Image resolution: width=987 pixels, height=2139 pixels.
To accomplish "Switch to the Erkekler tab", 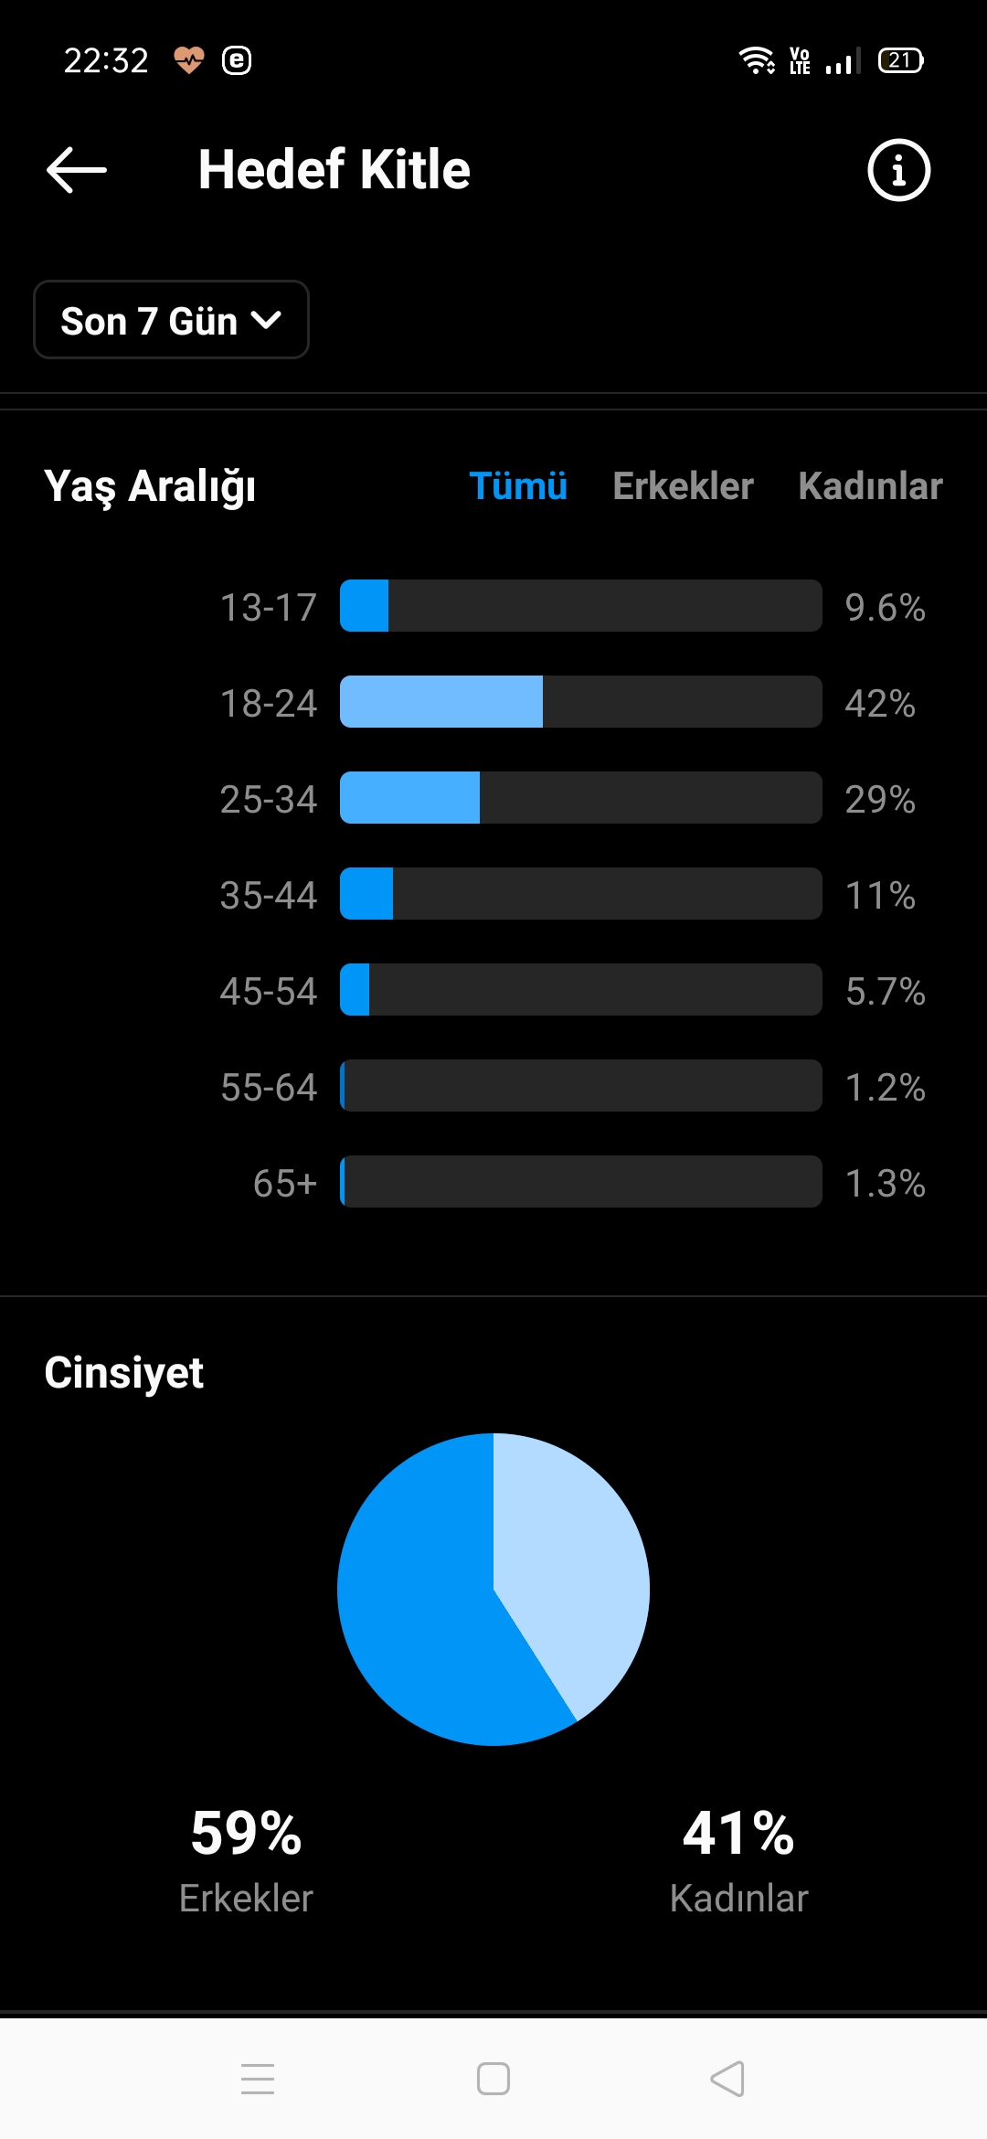I will click(x=683, y=485).
